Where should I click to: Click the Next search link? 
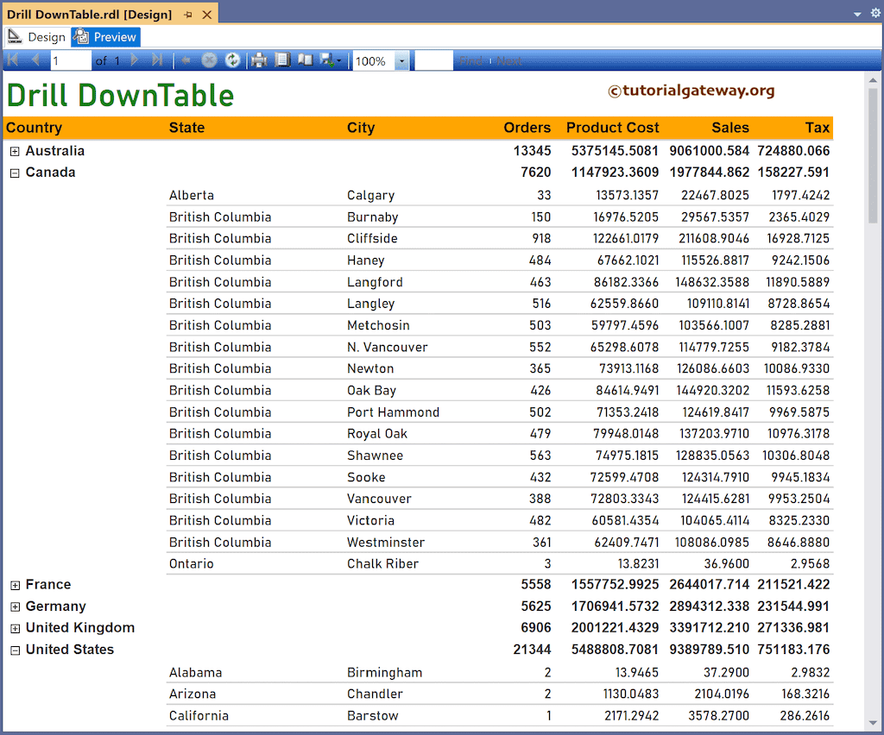pos(509,60)
